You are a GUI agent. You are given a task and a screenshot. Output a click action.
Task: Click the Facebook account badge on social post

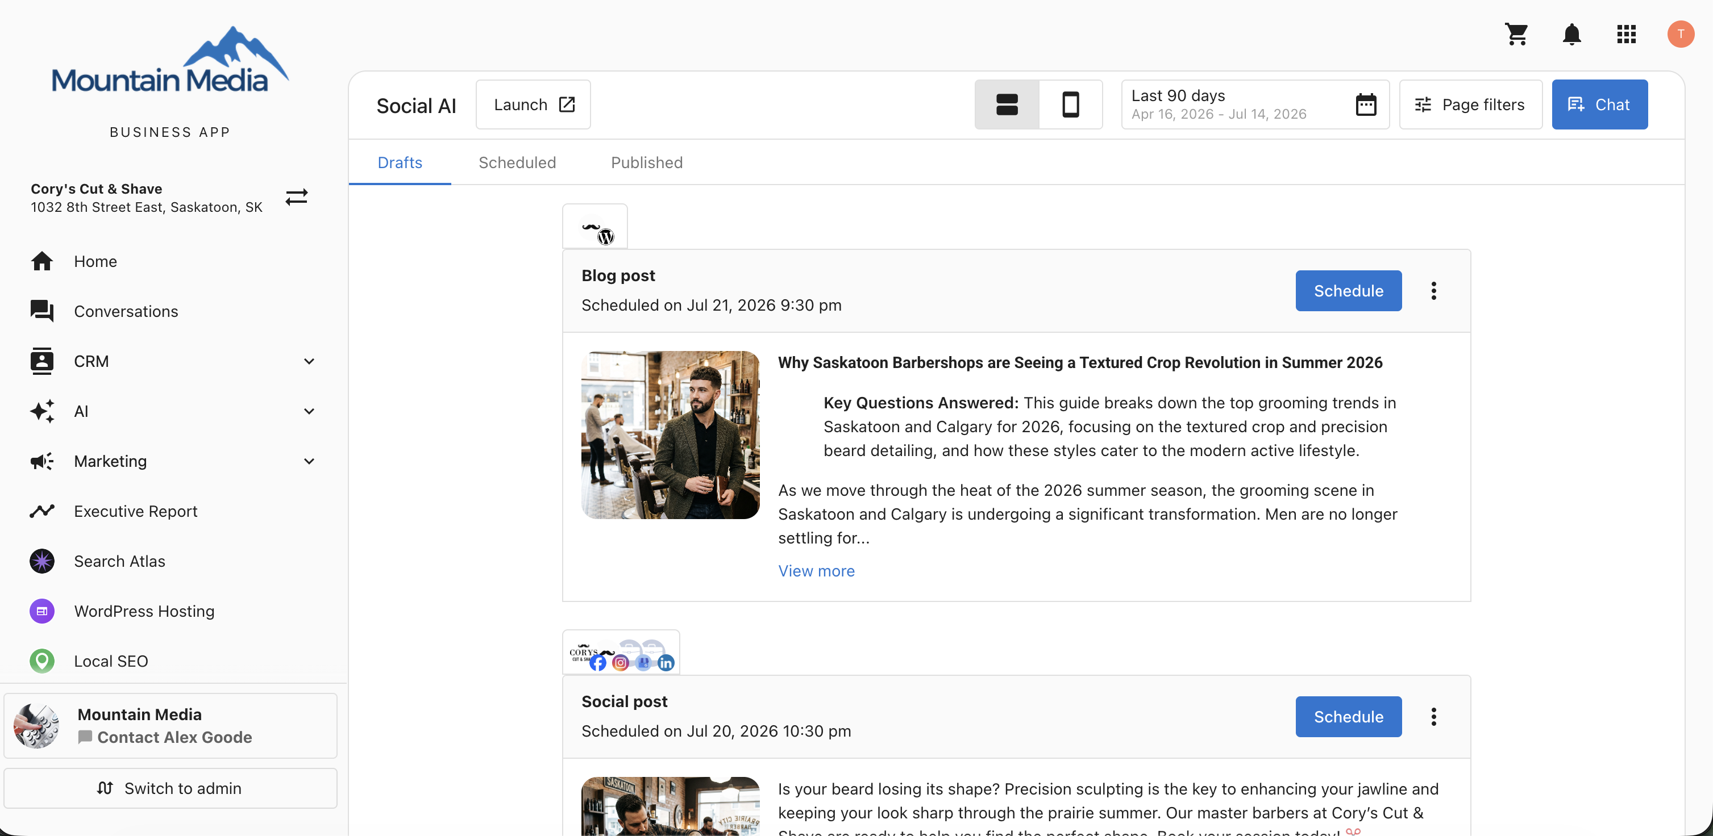pos(598,663)
